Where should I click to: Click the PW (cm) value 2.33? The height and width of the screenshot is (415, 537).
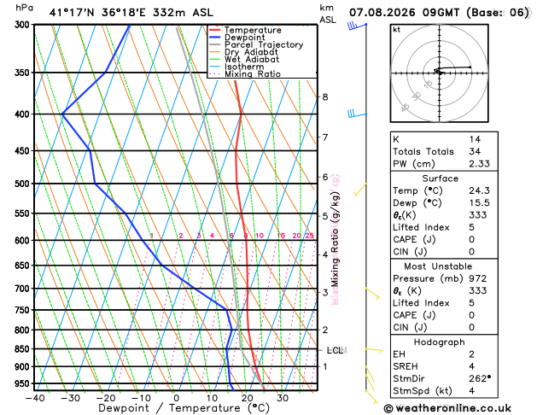click(x=479, y=164)
